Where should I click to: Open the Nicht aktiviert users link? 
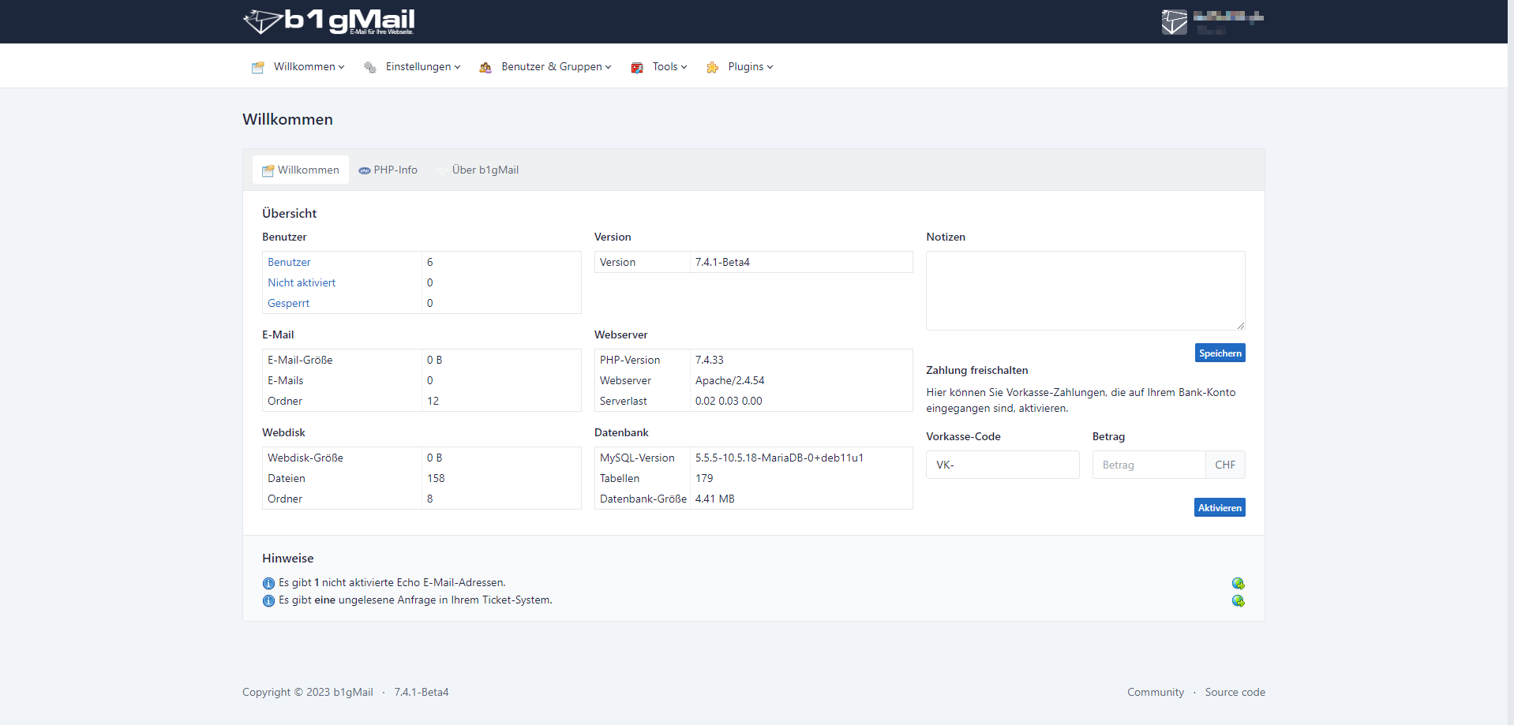pos(302,283)
